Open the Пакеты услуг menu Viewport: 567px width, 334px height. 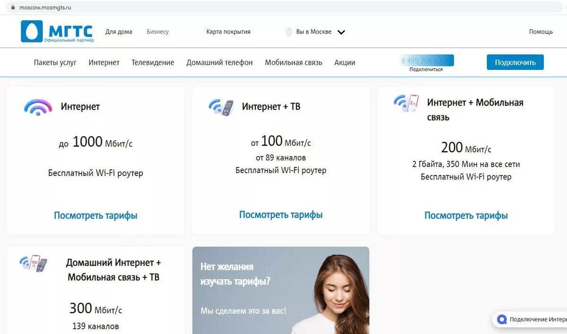[x=56, y=62]
